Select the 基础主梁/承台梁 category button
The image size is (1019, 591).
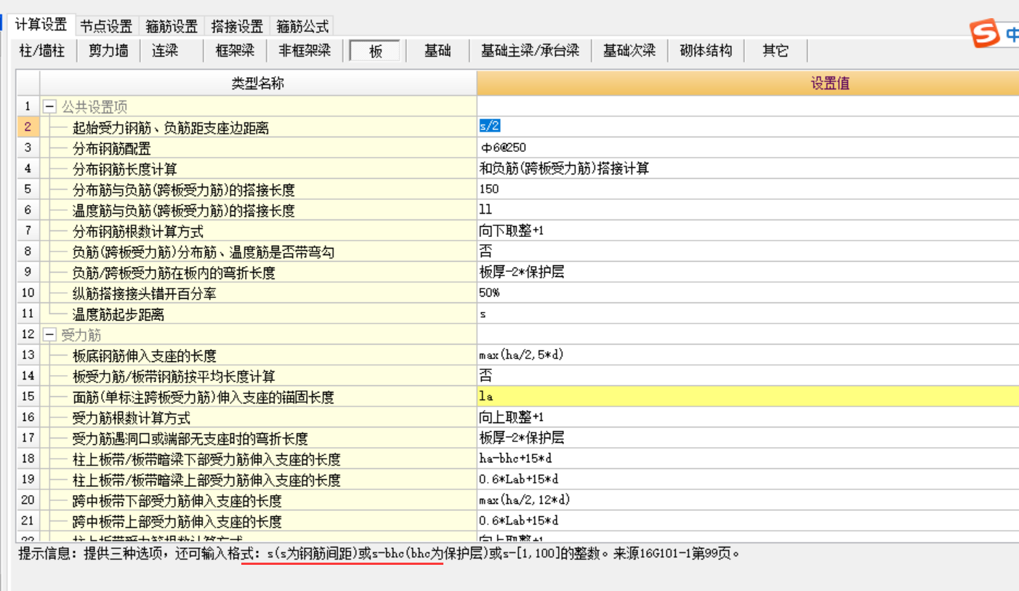(530, 51)
